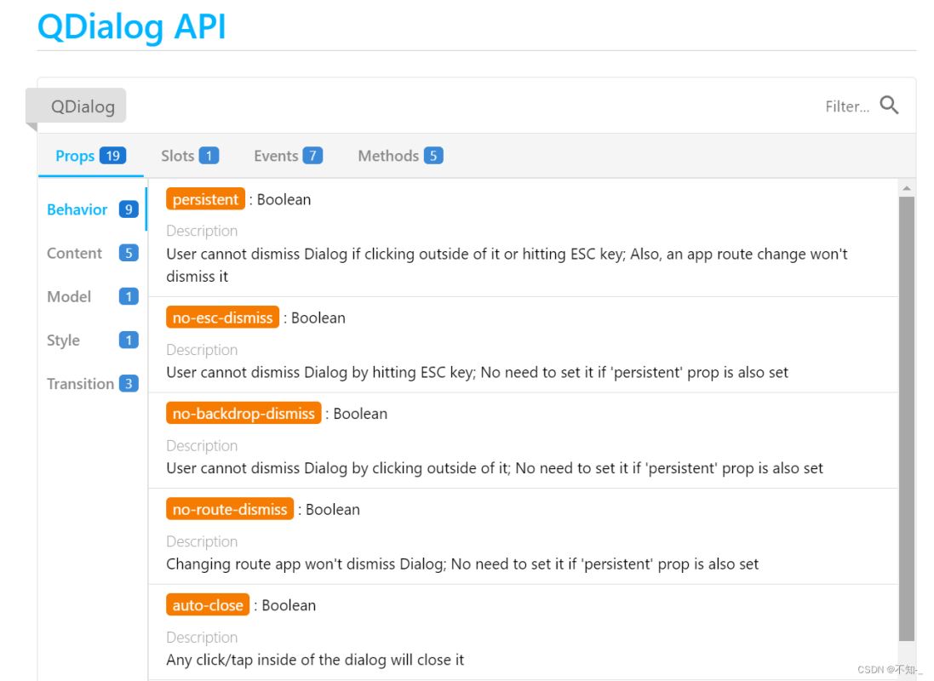Click the search magnifier icon

[x=889, y=106]
